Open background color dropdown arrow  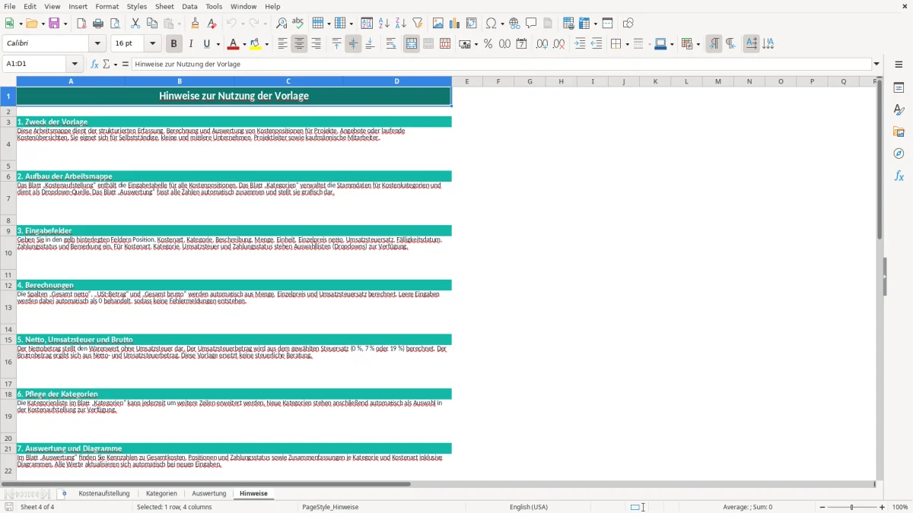pos(266,44)
